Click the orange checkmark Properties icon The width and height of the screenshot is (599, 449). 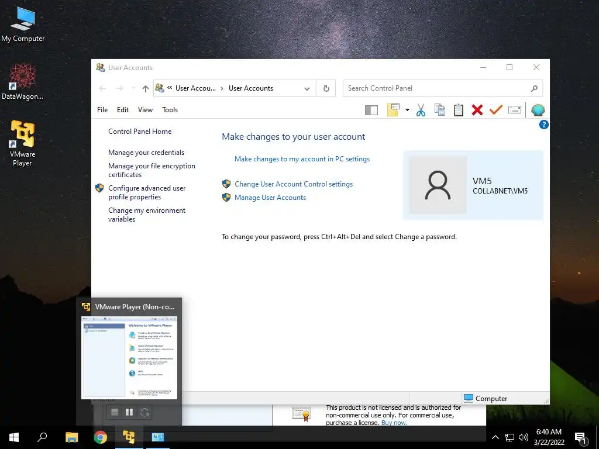click(496, 110)
